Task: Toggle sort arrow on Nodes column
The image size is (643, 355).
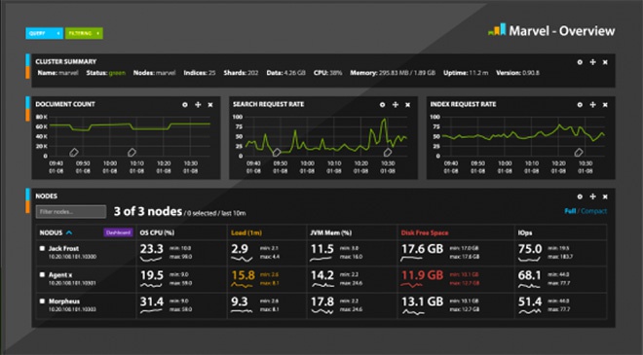Action: coord(69,232)
